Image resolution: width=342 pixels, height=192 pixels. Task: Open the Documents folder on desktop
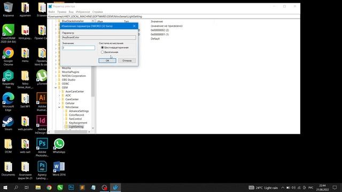pyautogui.click(x=9, y=169)
